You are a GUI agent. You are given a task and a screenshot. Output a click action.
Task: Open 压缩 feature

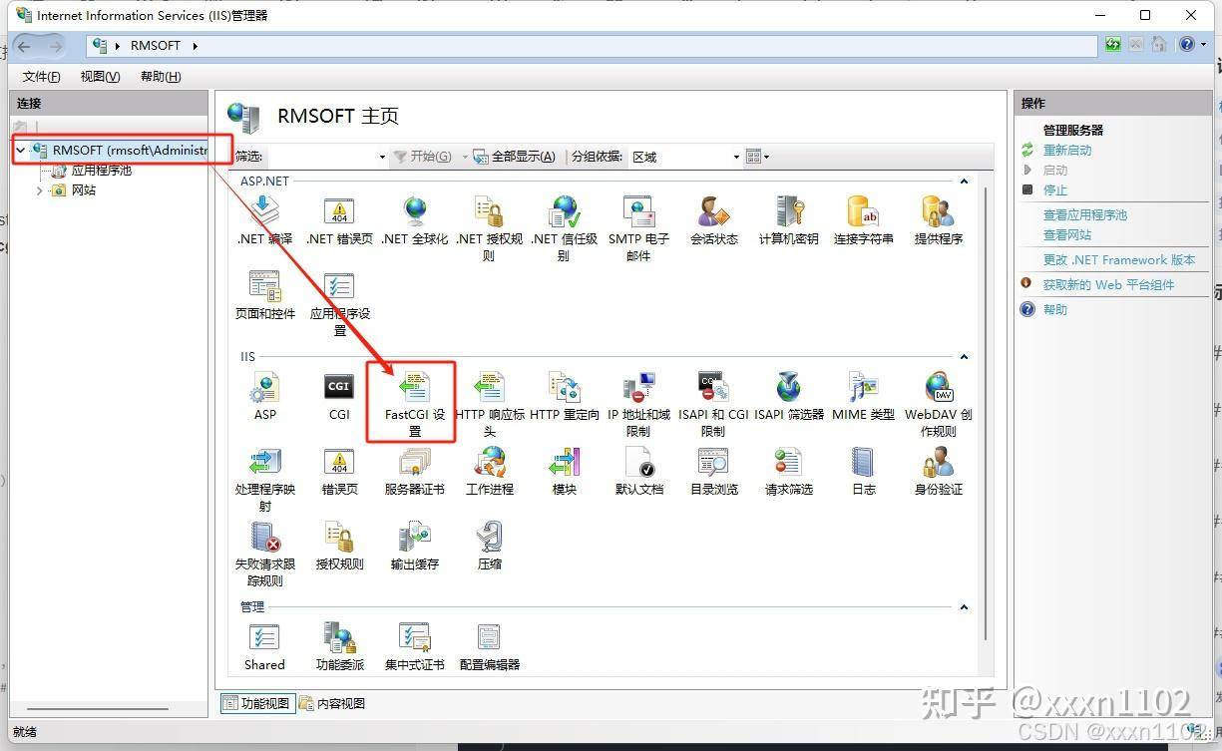[x=489, y=547]
